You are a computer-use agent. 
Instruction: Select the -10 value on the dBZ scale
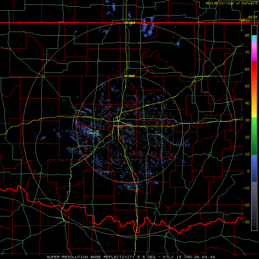[246, 188]
